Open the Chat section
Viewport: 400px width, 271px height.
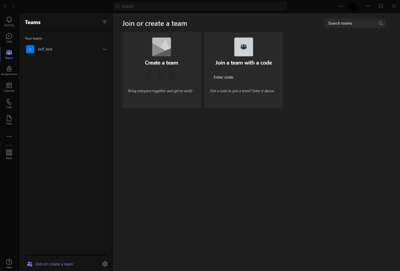point(9,38)
